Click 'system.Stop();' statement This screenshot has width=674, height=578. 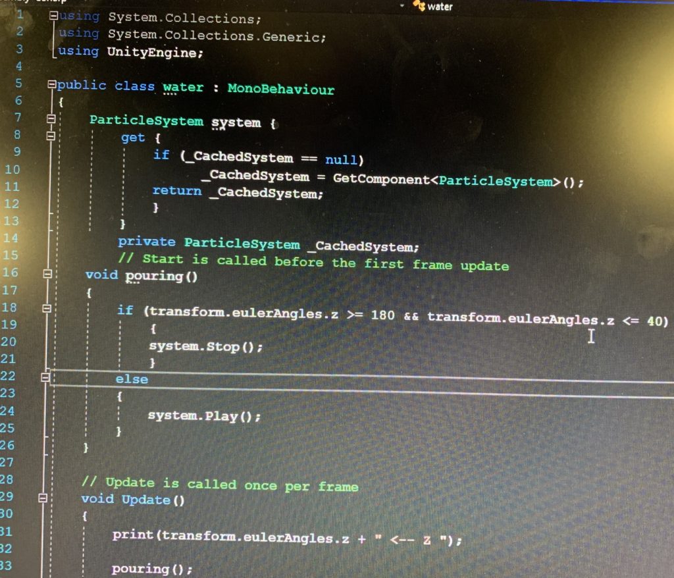tap(205, 347)
